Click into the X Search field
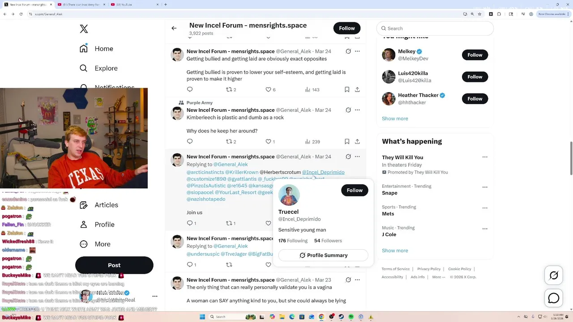 [435, 28]
